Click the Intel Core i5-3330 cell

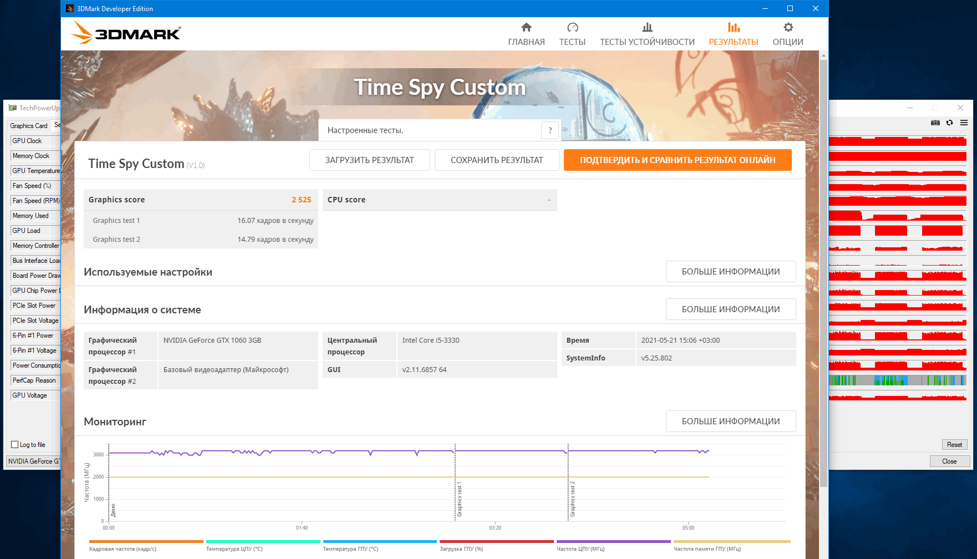point(477,346)
